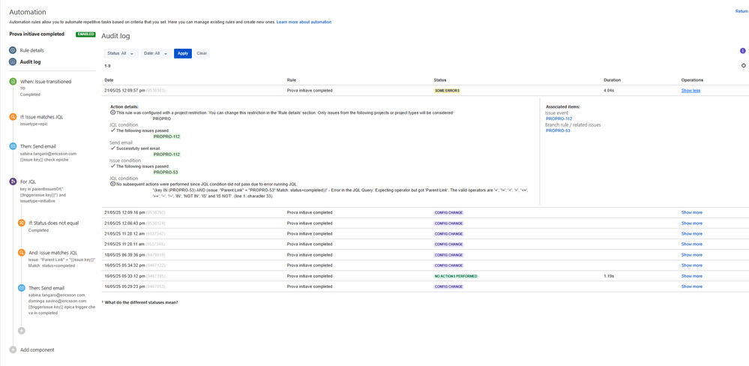Click the Date column header
The width and height of the screenshot is (749, 366).
pyautogui.click(x=109, y=79)
